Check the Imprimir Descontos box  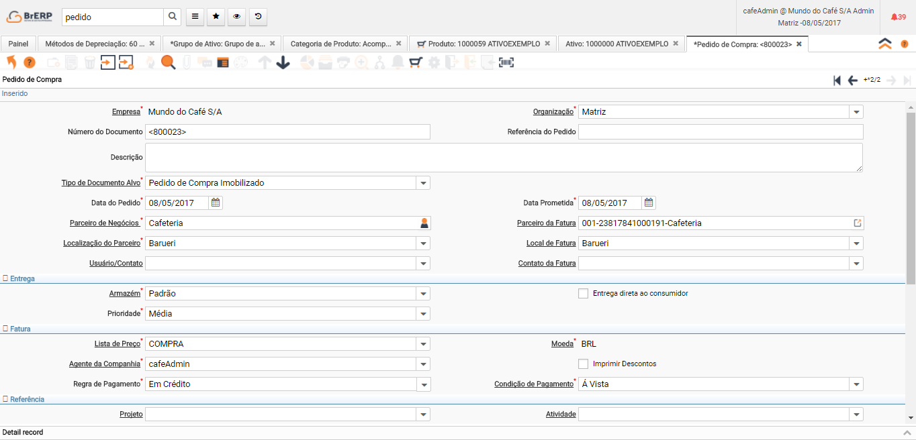click(583, 364)
